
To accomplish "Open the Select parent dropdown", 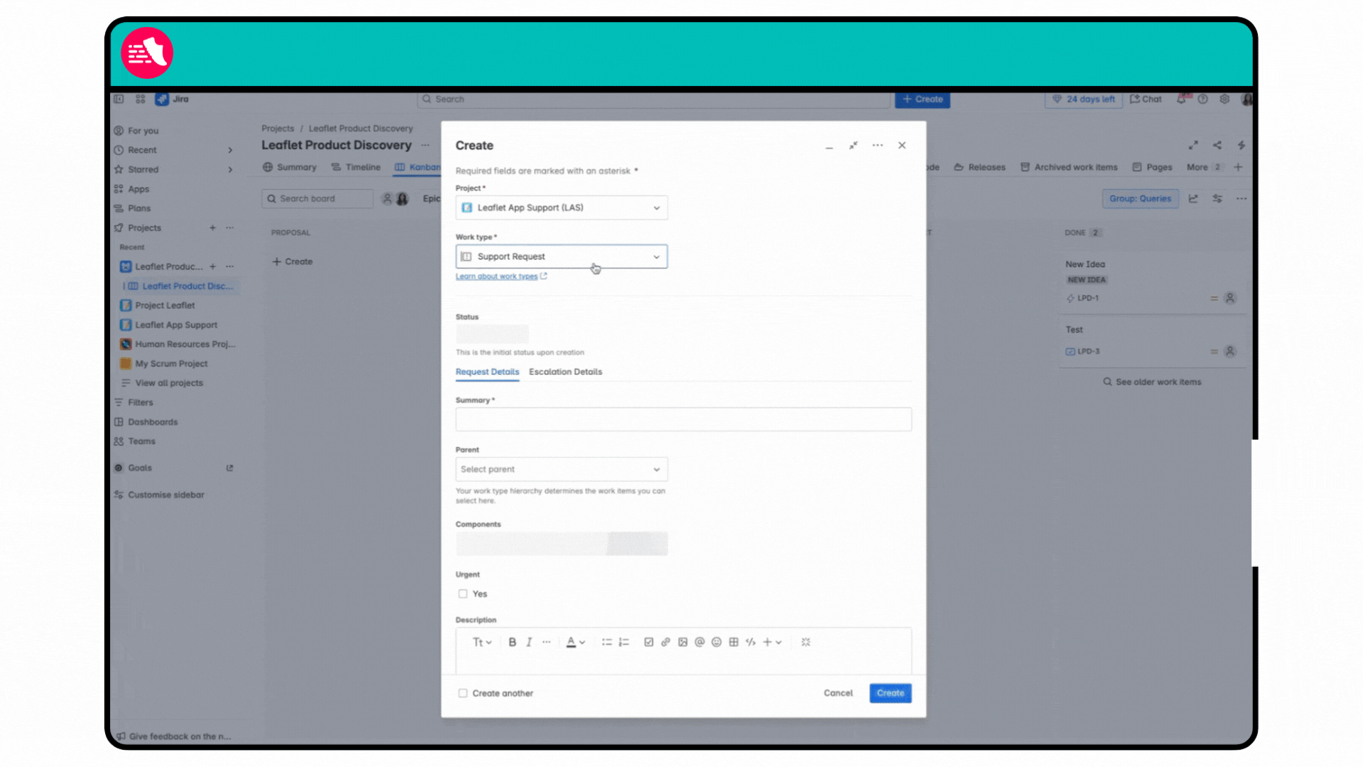I will point(561,469).
